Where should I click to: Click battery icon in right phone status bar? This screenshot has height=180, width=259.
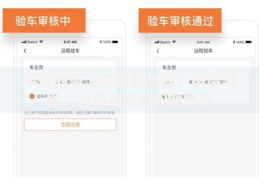[x=248, y=42]
